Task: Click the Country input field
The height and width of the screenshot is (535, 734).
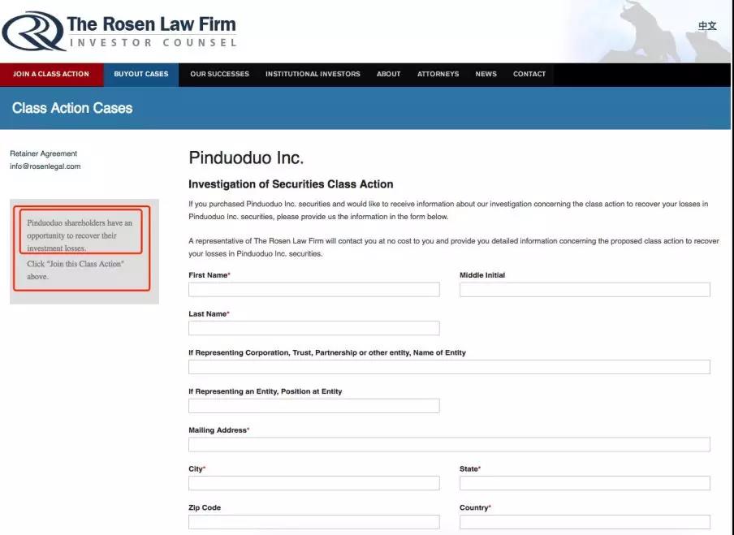Action: pyautogui.click(x=585, y=522)
